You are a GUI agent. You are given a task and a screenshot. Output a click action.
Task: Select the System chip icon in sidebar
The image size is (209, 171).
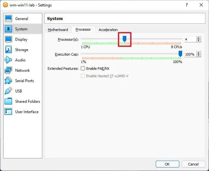tap(8, 29)
